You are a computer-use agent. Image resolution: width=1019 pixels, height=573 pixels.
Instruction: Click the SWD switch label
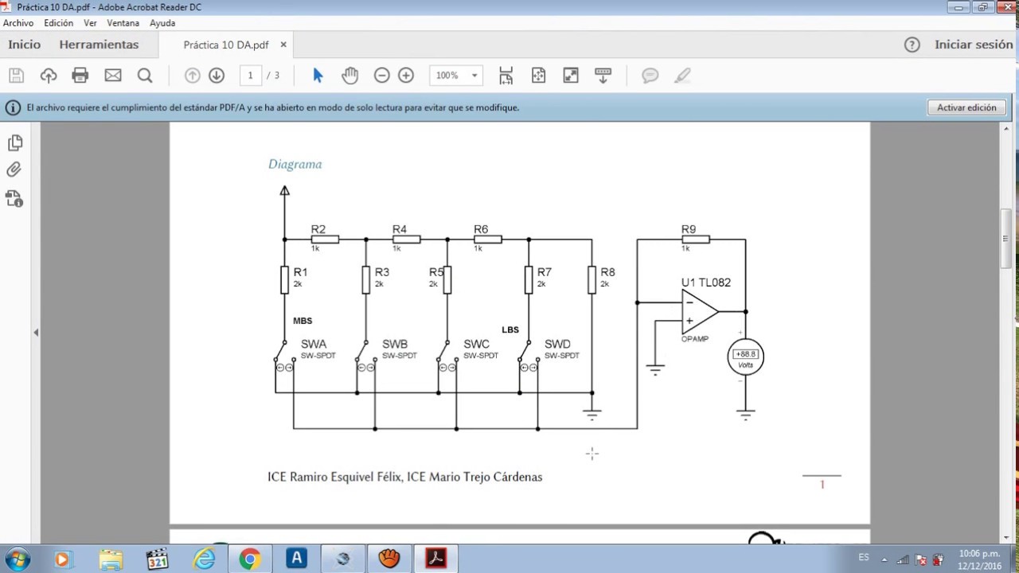[557, 345]
